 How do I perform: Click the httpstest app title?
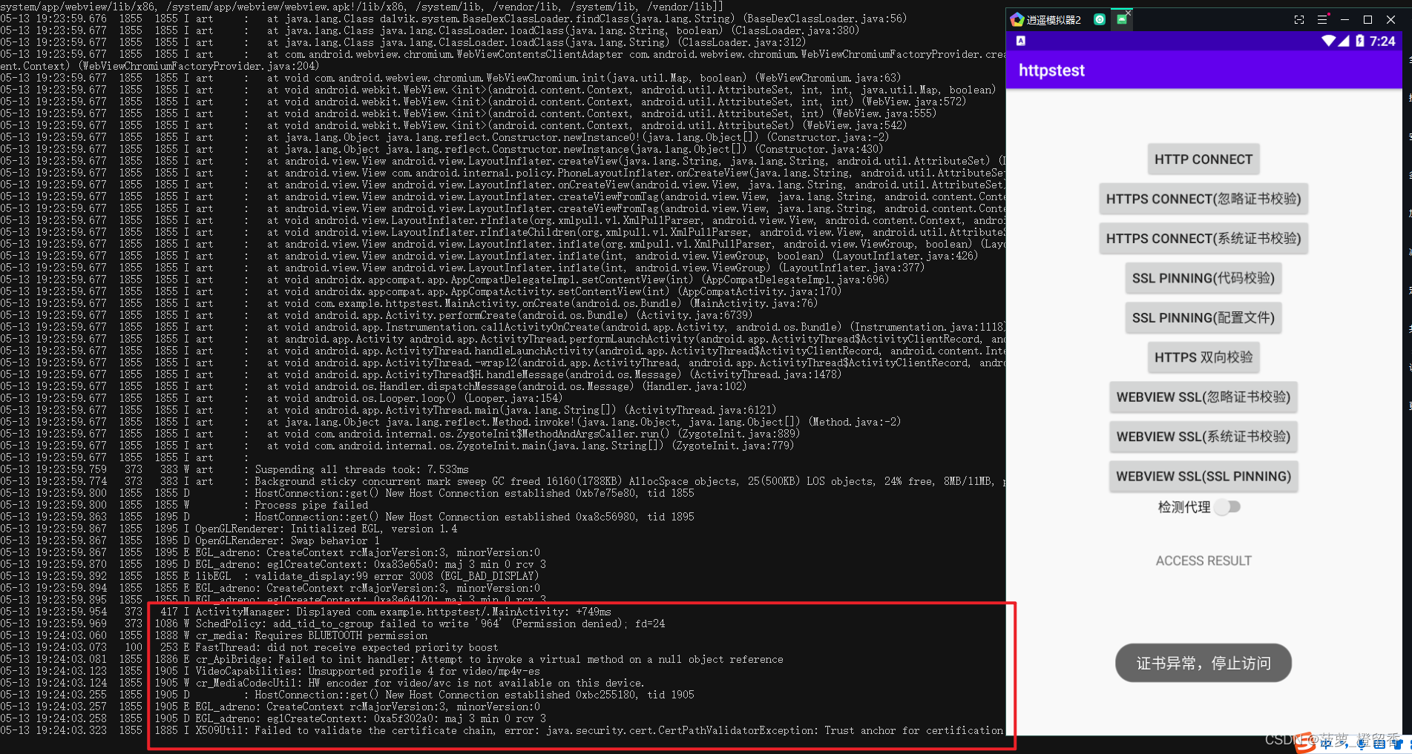(x=1051, y=70)
